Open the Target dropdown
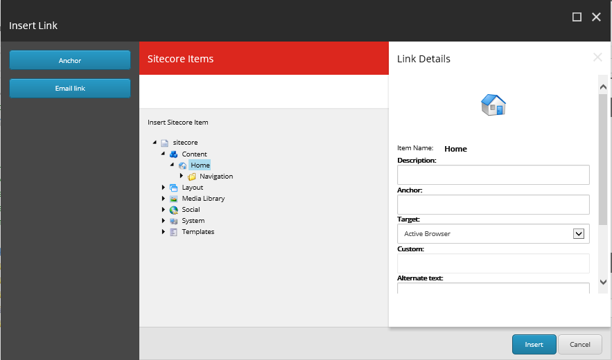 tap(579, 233)
